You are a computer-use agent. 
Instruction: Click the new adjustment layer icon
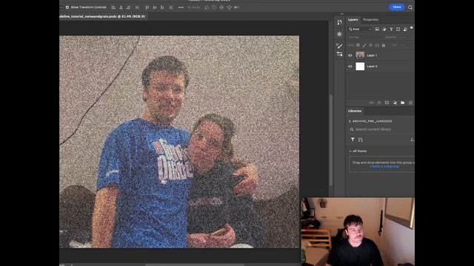[x=395, y=103]
